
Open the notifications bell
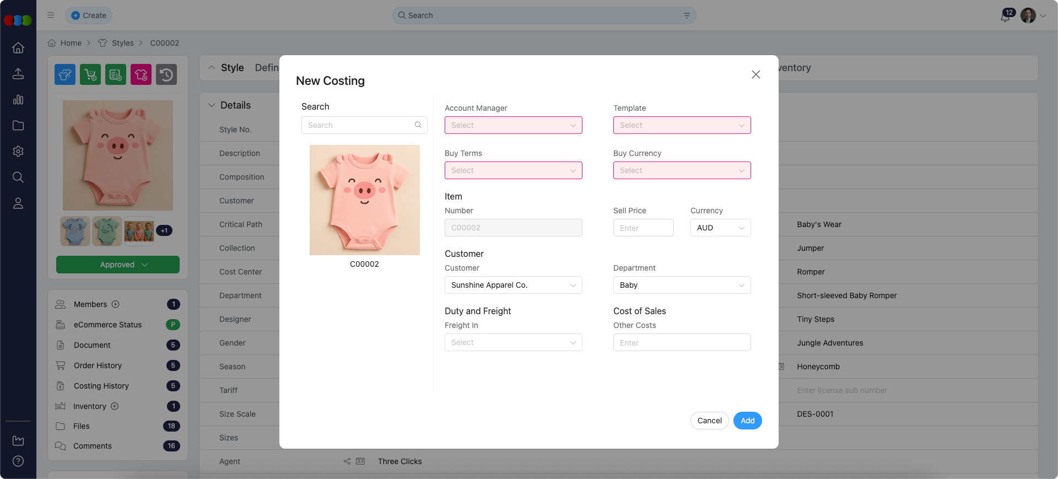click(1005, 16)
